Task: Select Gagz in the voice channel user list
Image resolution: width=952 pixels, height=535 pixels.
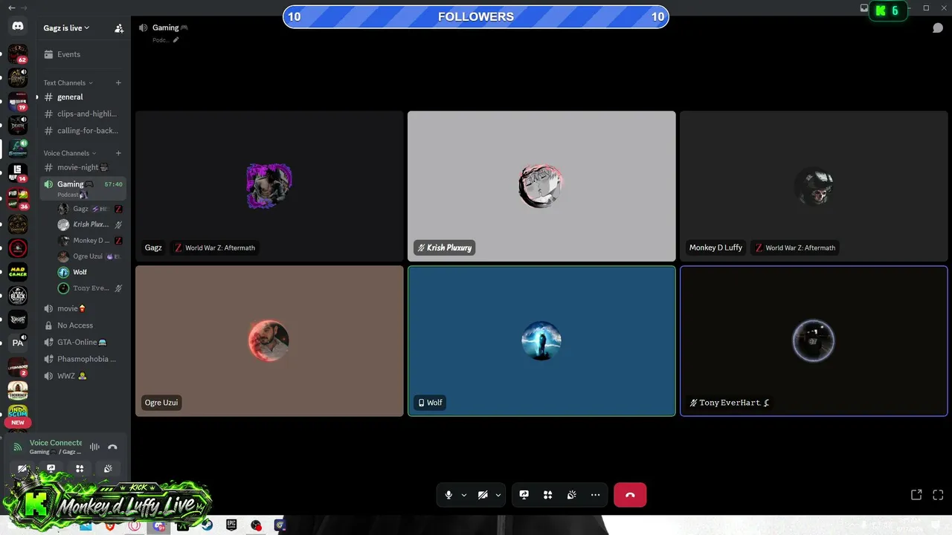Action: click(90, 209)
